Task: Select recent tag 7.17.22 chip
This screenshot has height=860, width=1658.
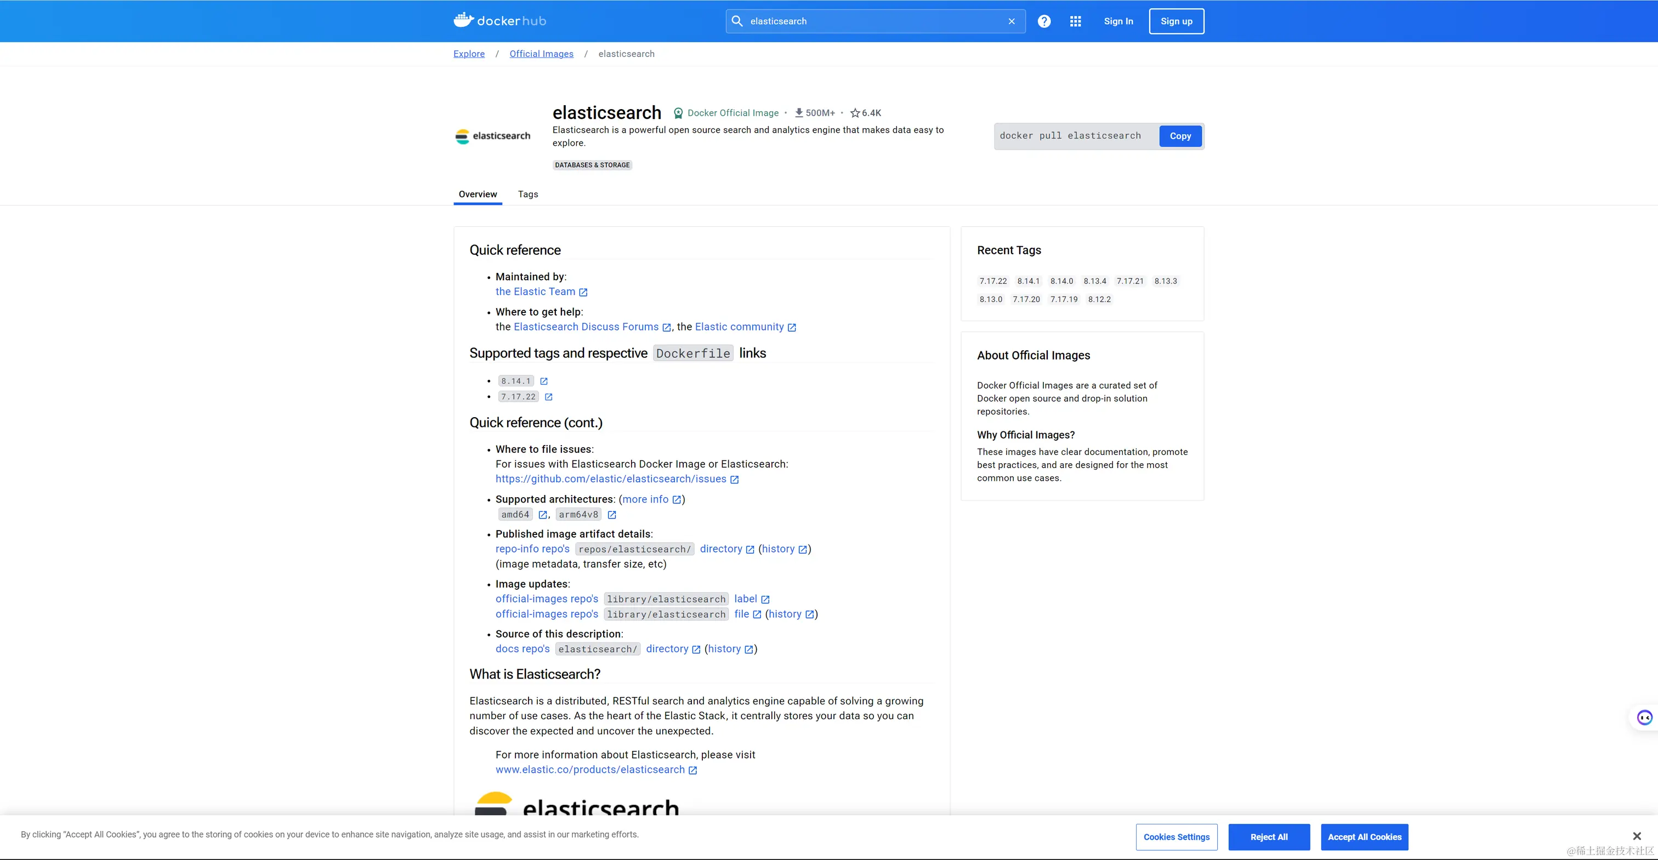Action: [x=993, y=281]
